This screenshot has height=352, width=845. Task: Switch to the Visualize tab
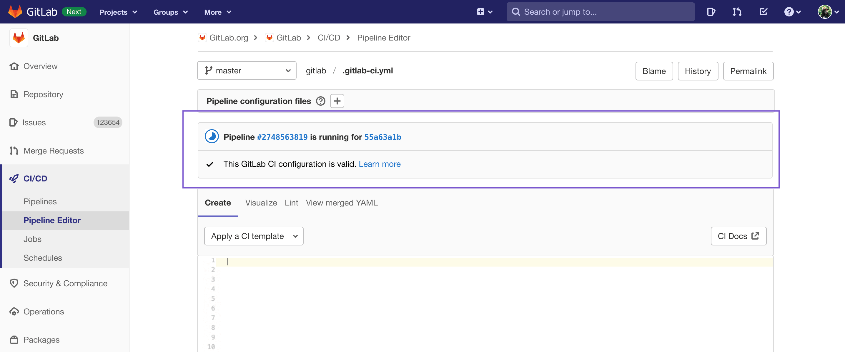coord(261,203)
